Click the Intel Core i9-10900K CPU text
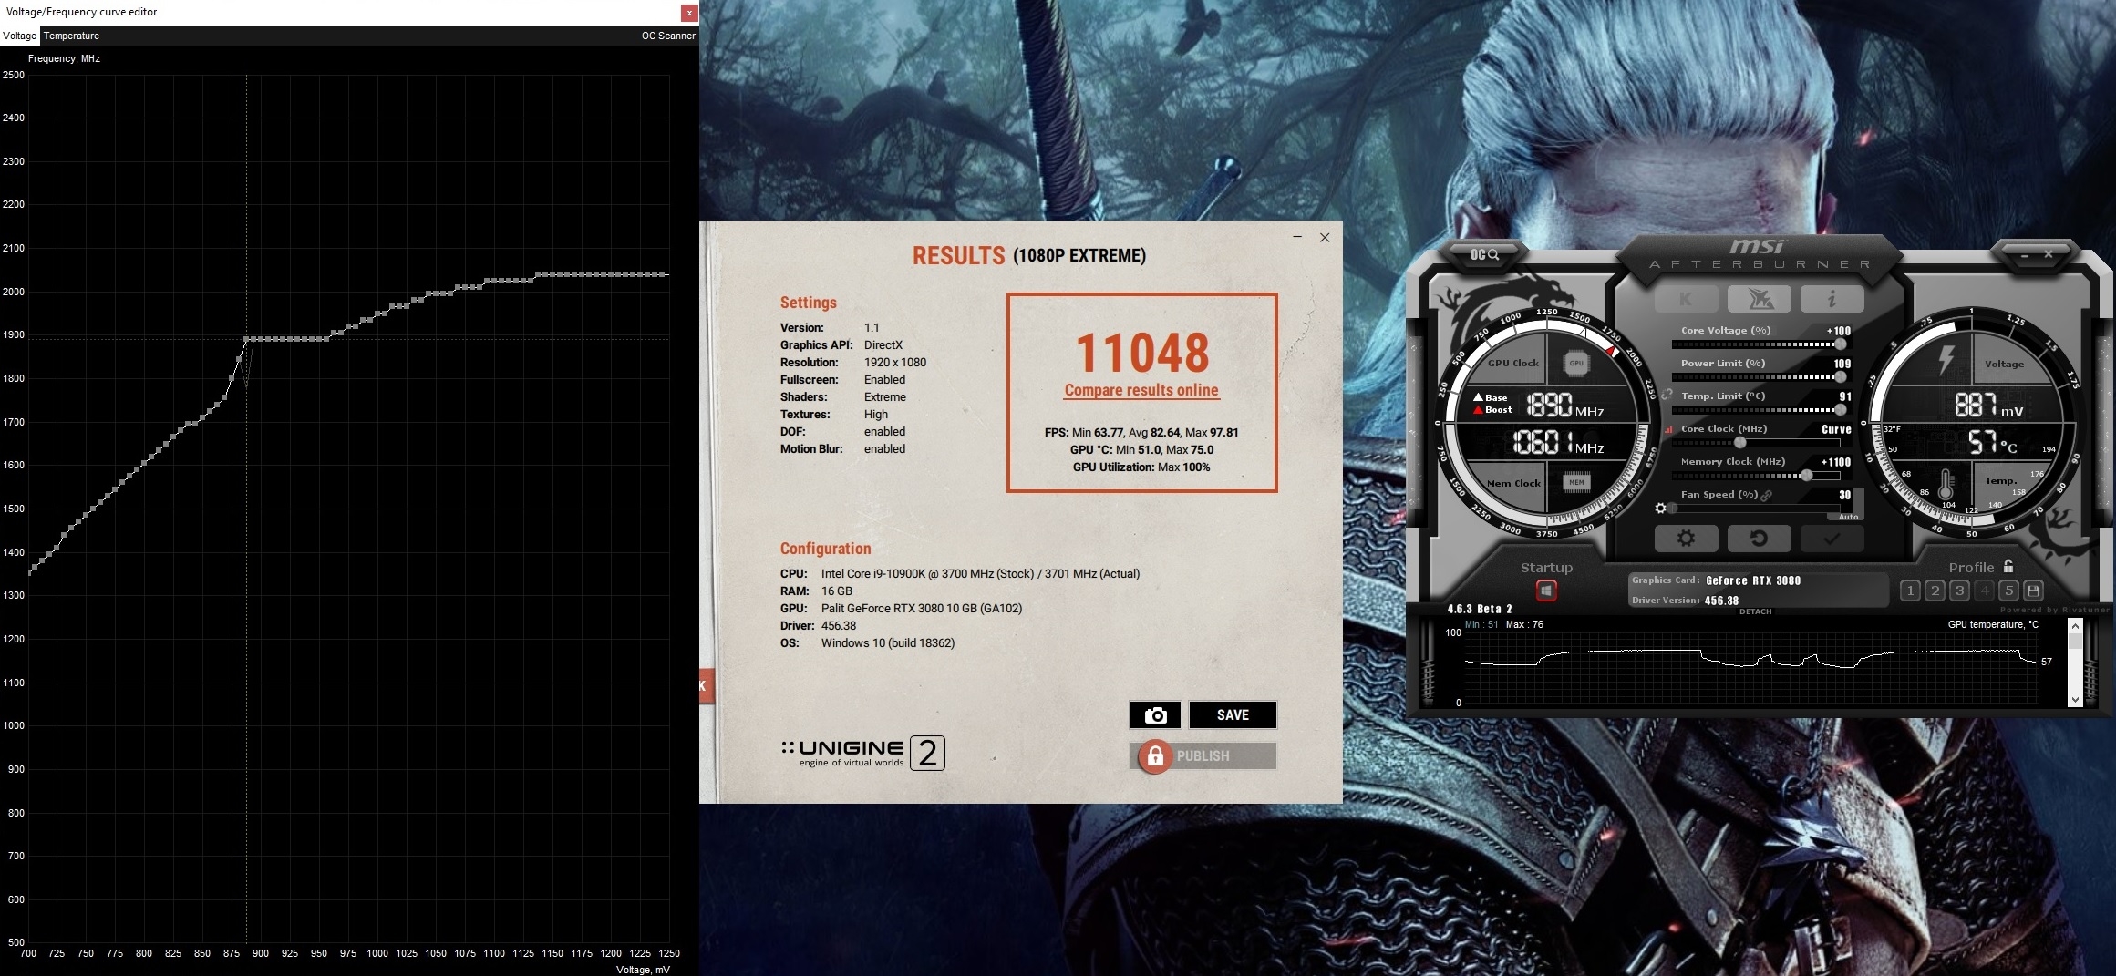Image resolution: width=2116 pixels, height=976 pixels. pyautogui.click(x=980, y=574)
